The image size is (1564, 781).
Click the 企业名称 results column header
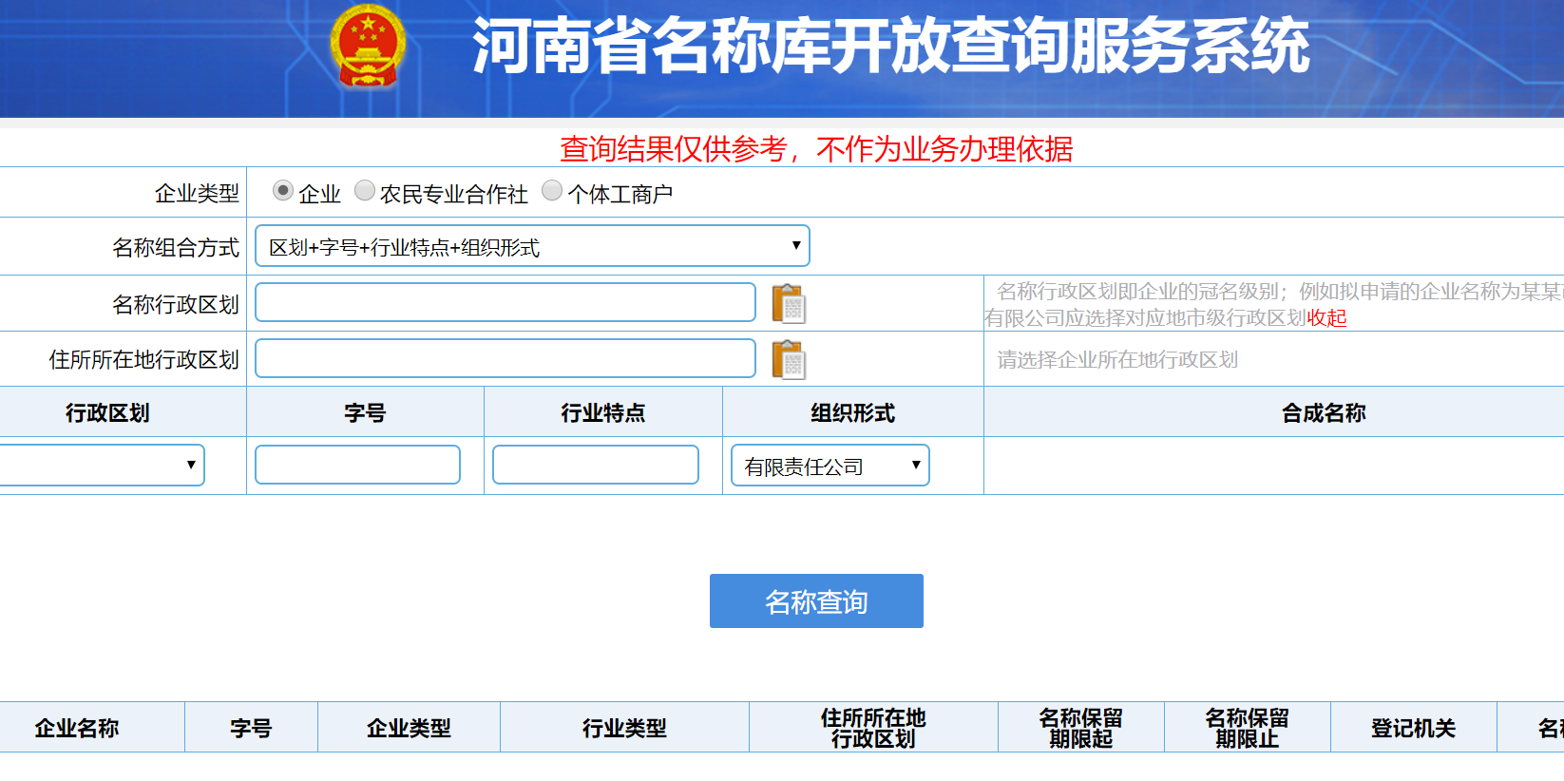77,728
